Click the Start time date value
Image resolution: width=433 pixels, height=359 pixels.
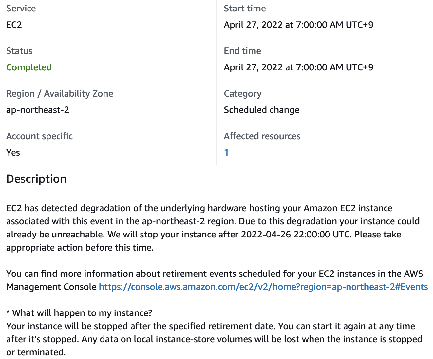pyautogui.click(x=298, y=25)
